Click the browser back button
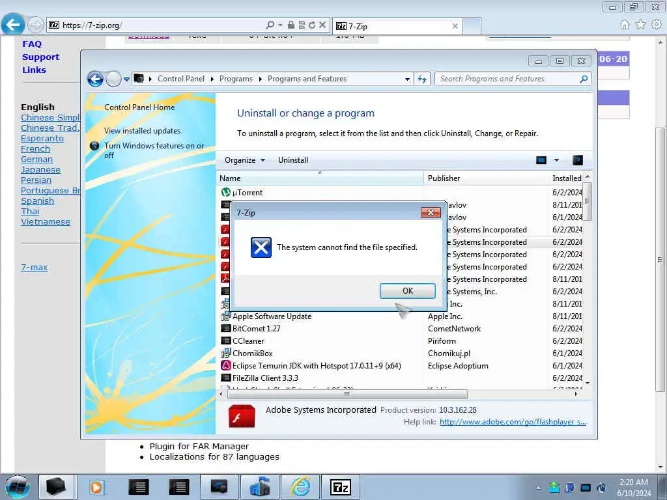Viewport: 667px width, 500px height. [x=13, y=25]
